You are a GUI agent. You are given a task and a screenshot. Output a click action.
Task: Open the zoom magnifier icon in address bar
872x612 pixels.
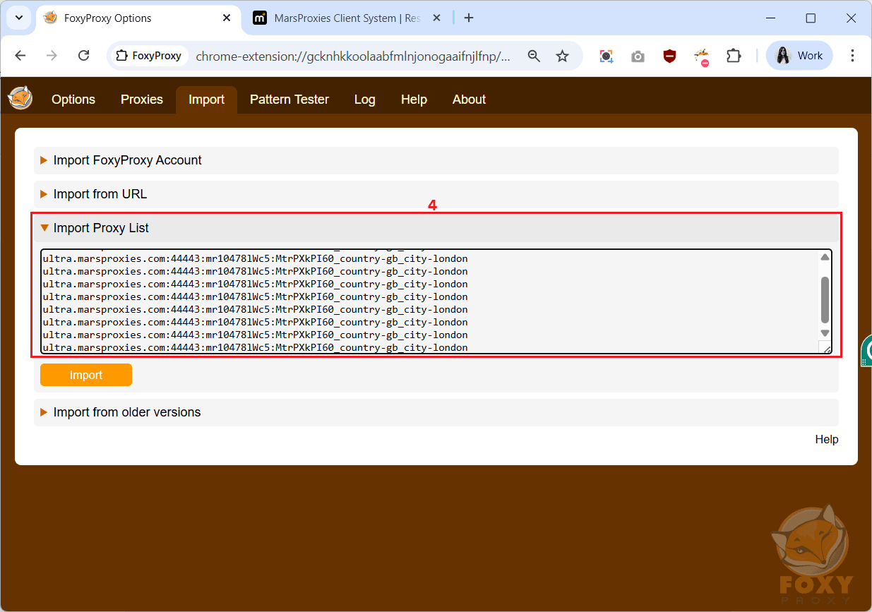[534, 56]
